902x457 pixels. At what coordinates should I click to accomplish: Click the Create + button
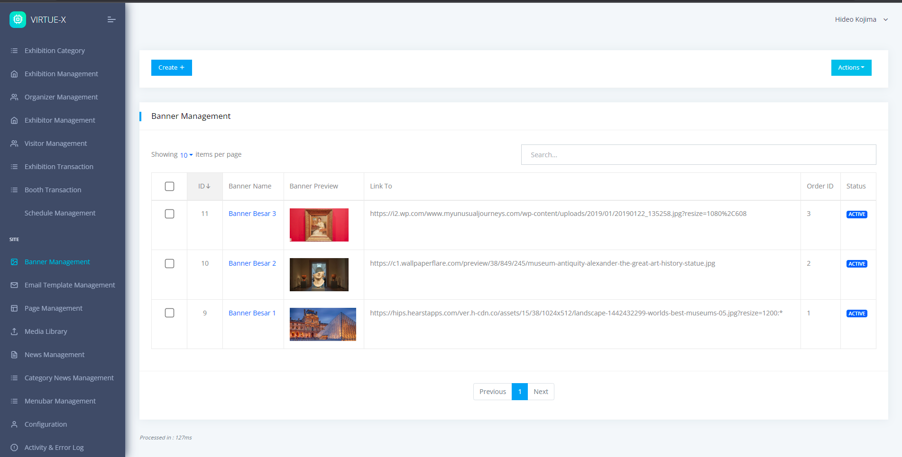point(171,68)
